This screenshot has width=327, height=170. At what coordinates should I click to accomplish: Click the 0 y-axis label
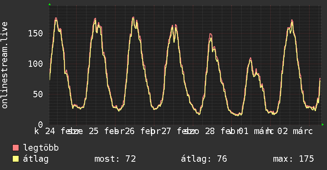point(40,125)
